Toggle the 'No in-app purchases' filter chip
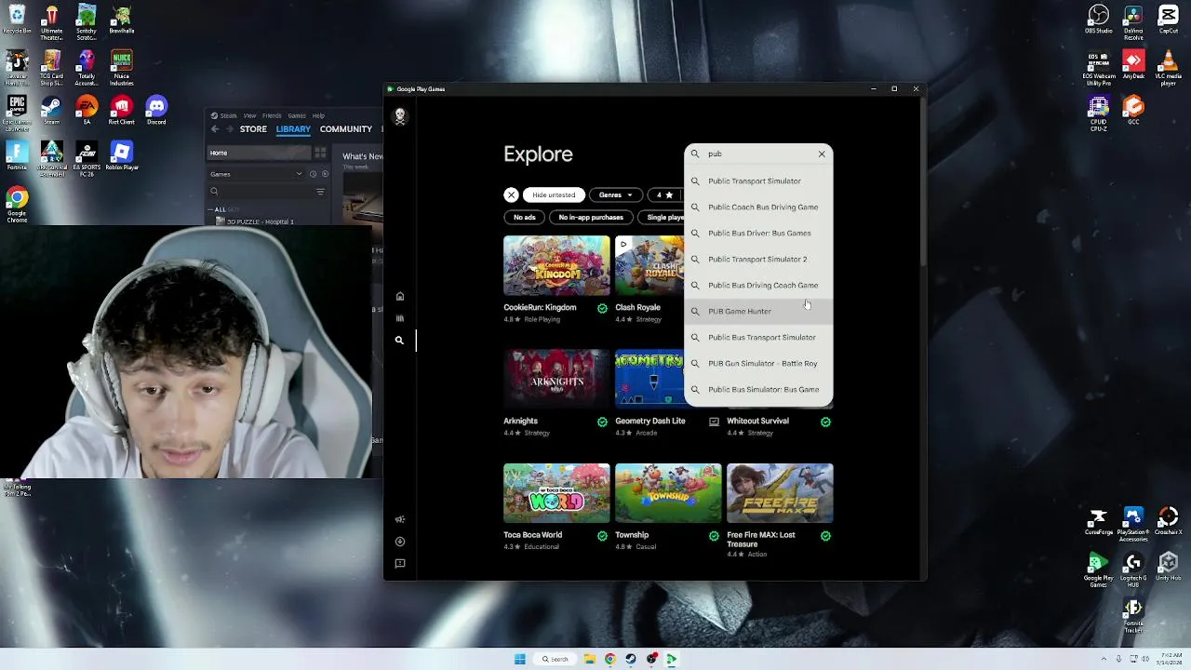This screenshot has width=1191, height=670. pyautogui.click(x=591, y=217)
